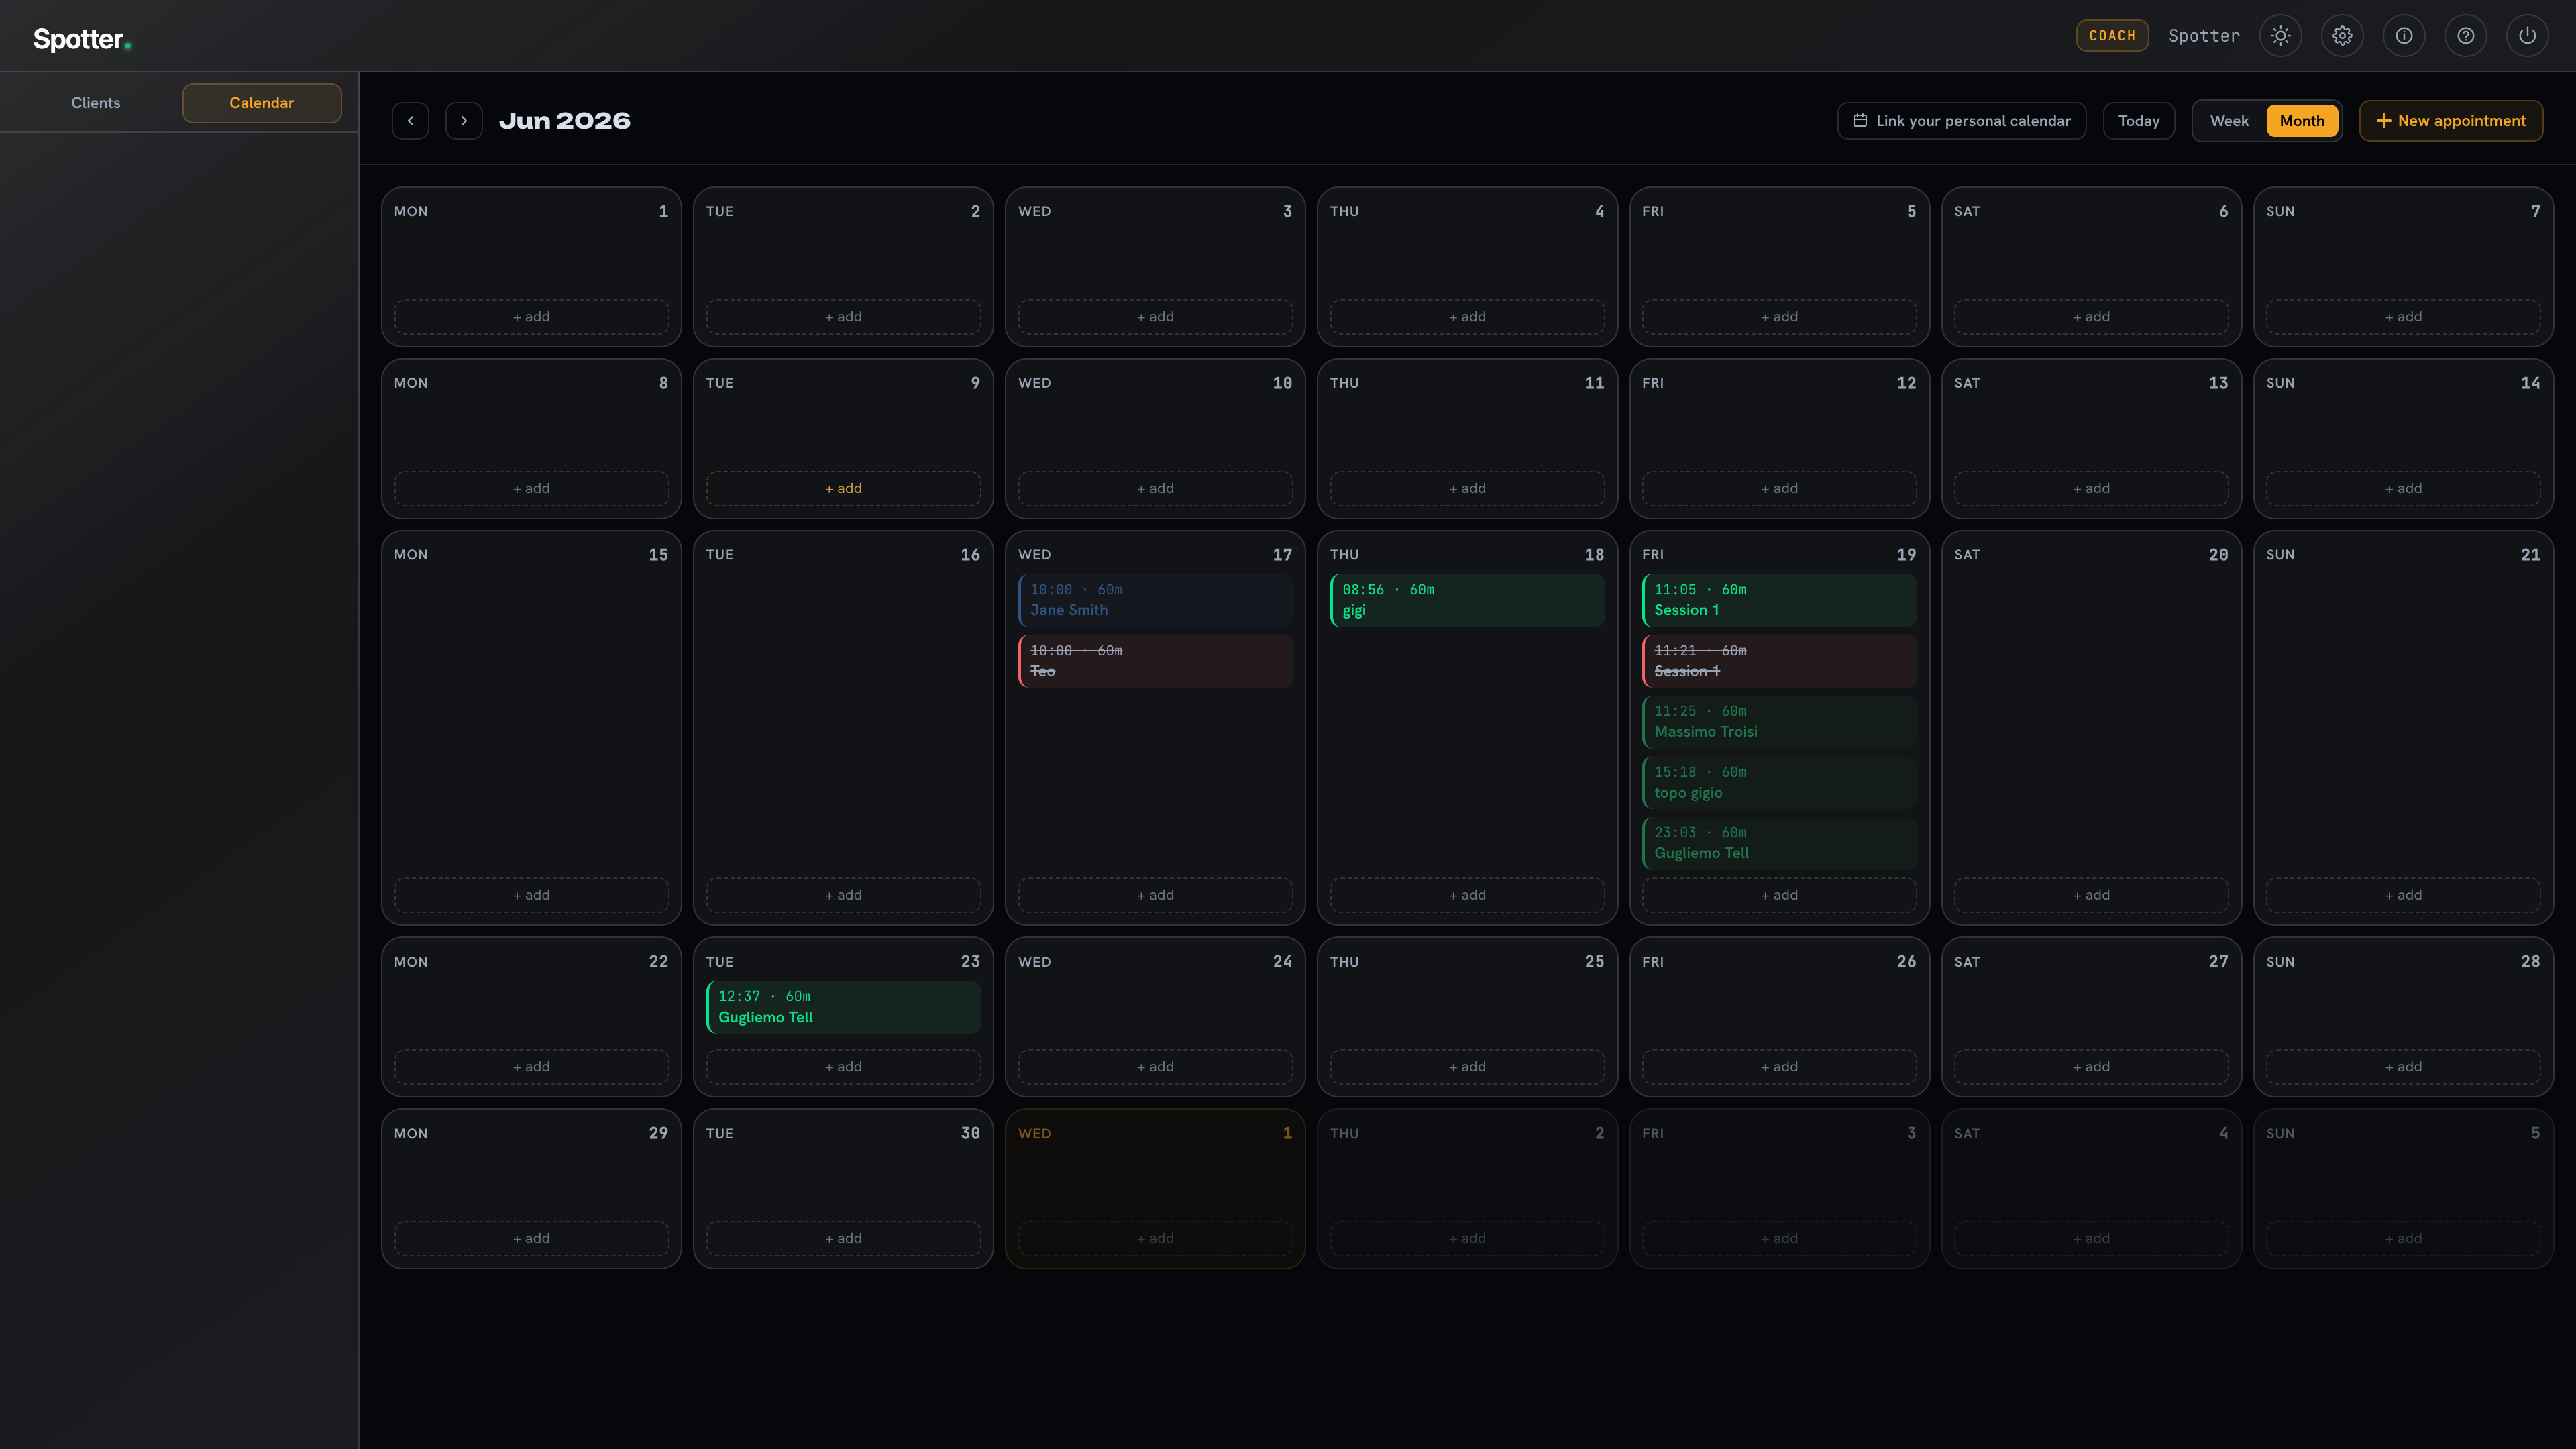This screenshot has height=1449, width=2576.
Task: Open the 12:37 Gugliemo Tell appointment
Action: coord(843,1007)
